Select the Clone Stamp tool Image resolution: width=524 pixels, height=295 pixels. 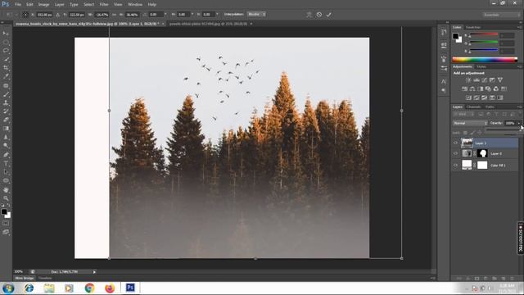click(6, 103)
